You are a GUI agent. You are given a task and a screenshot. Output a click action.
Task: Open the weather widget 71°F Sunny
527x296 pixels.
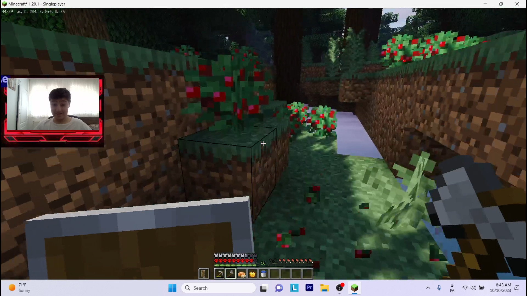point(19,288)
